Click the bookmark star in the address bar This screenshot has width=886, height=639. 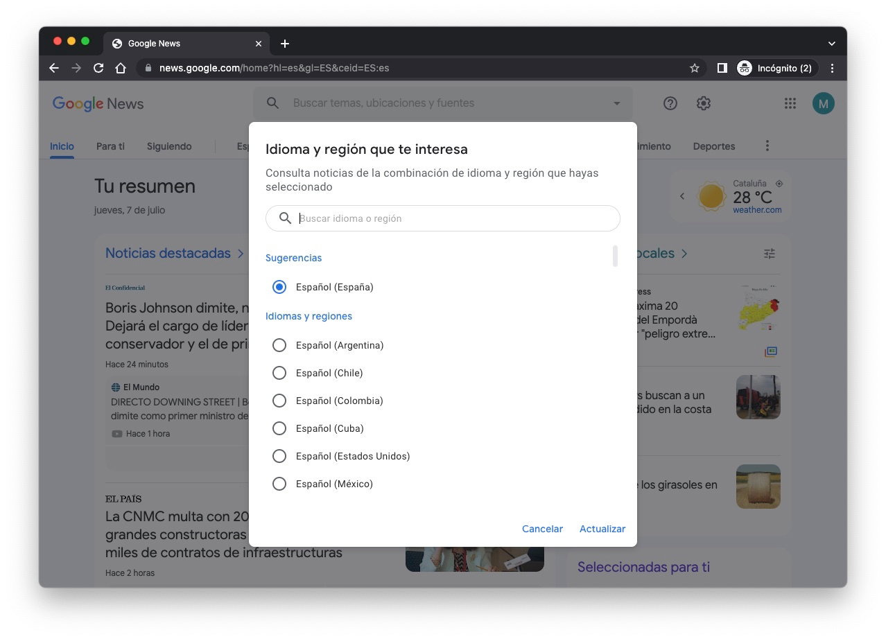(x=694, y=68)
